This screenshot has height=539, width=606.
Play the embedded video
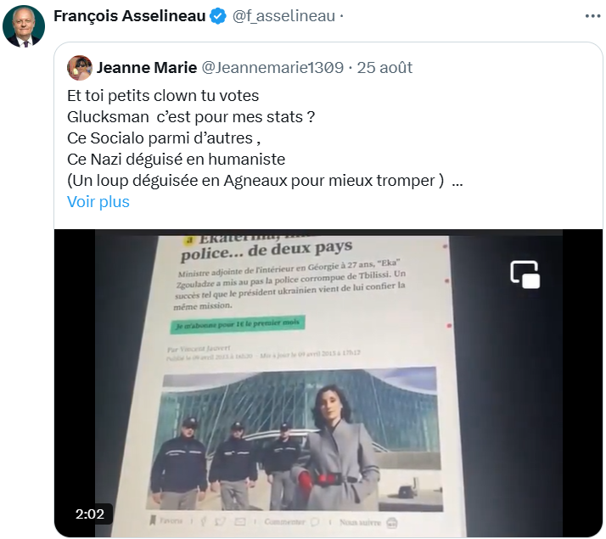(328, 383)
